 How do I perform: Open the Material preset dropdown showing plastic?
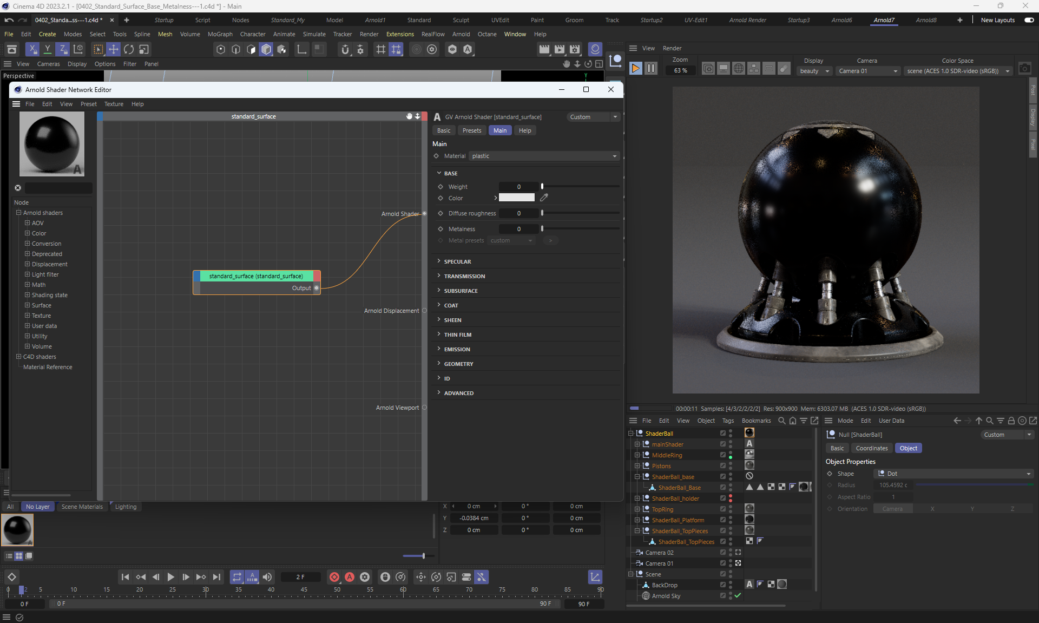(543, 156)
